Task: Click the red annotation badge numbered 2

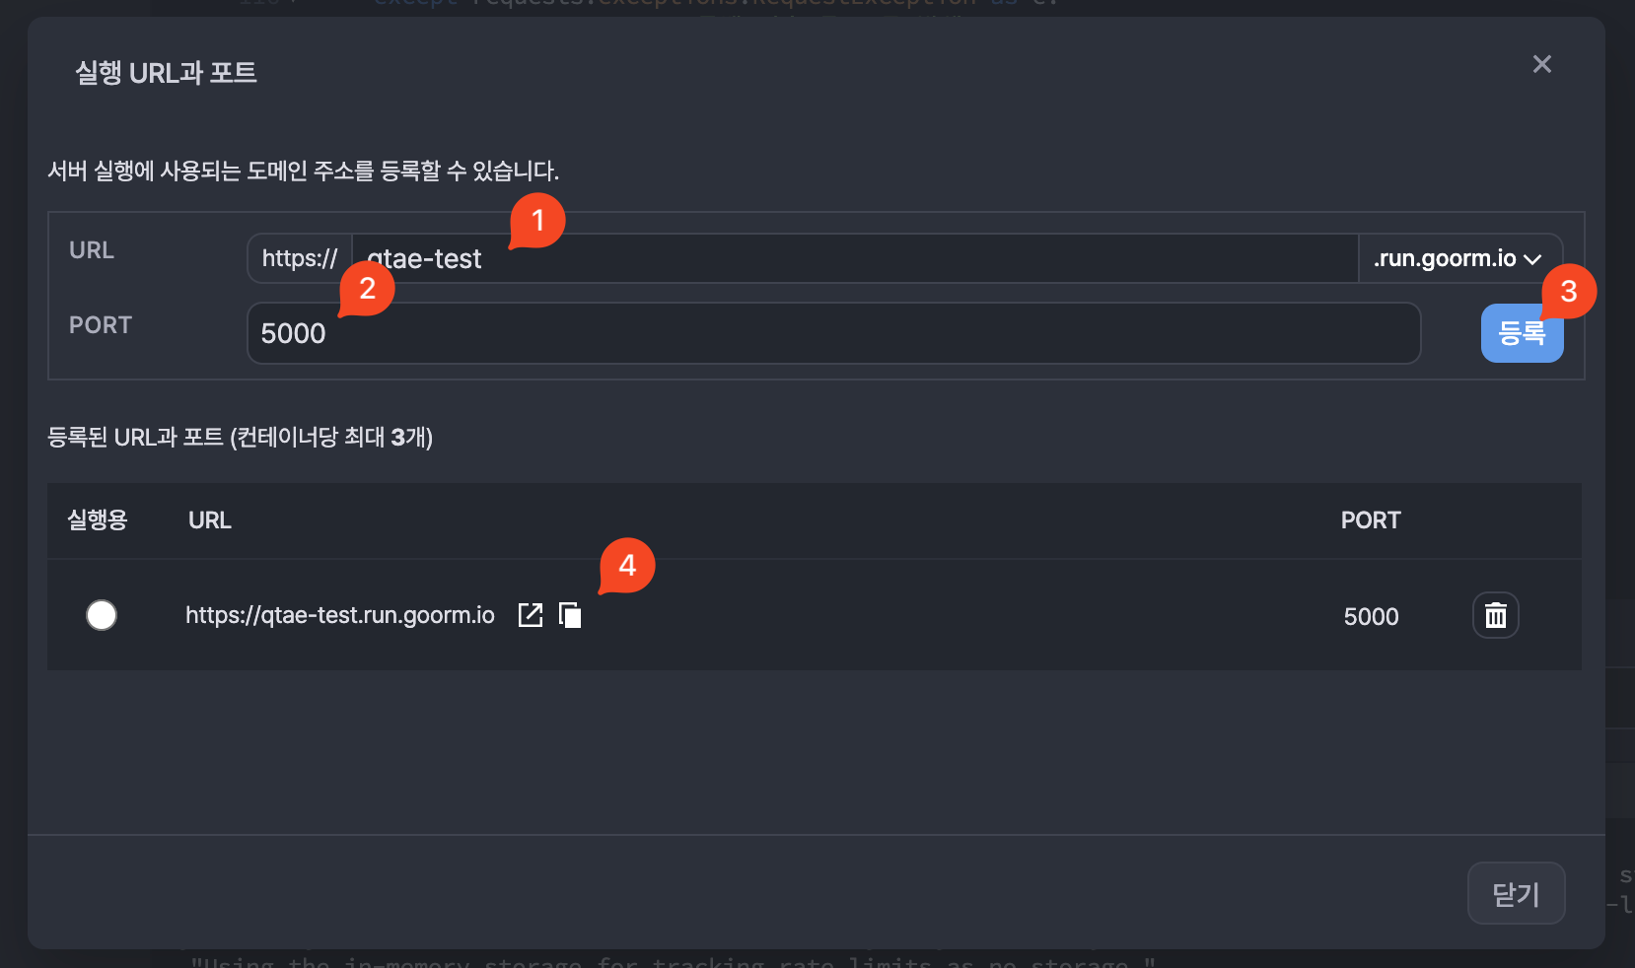Action: [367, 289]
